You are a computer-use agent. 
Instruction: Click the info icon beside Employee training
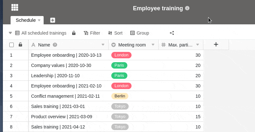[x=187, y=8]
